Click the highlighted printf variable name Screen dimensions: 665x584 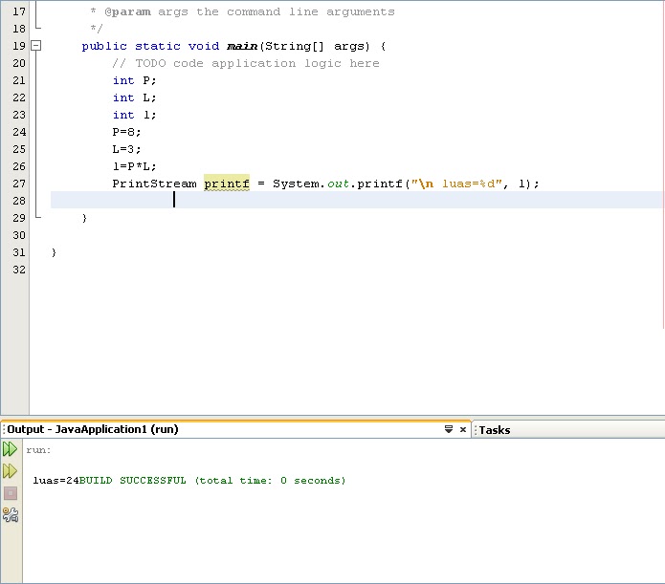tap(227, 184)
